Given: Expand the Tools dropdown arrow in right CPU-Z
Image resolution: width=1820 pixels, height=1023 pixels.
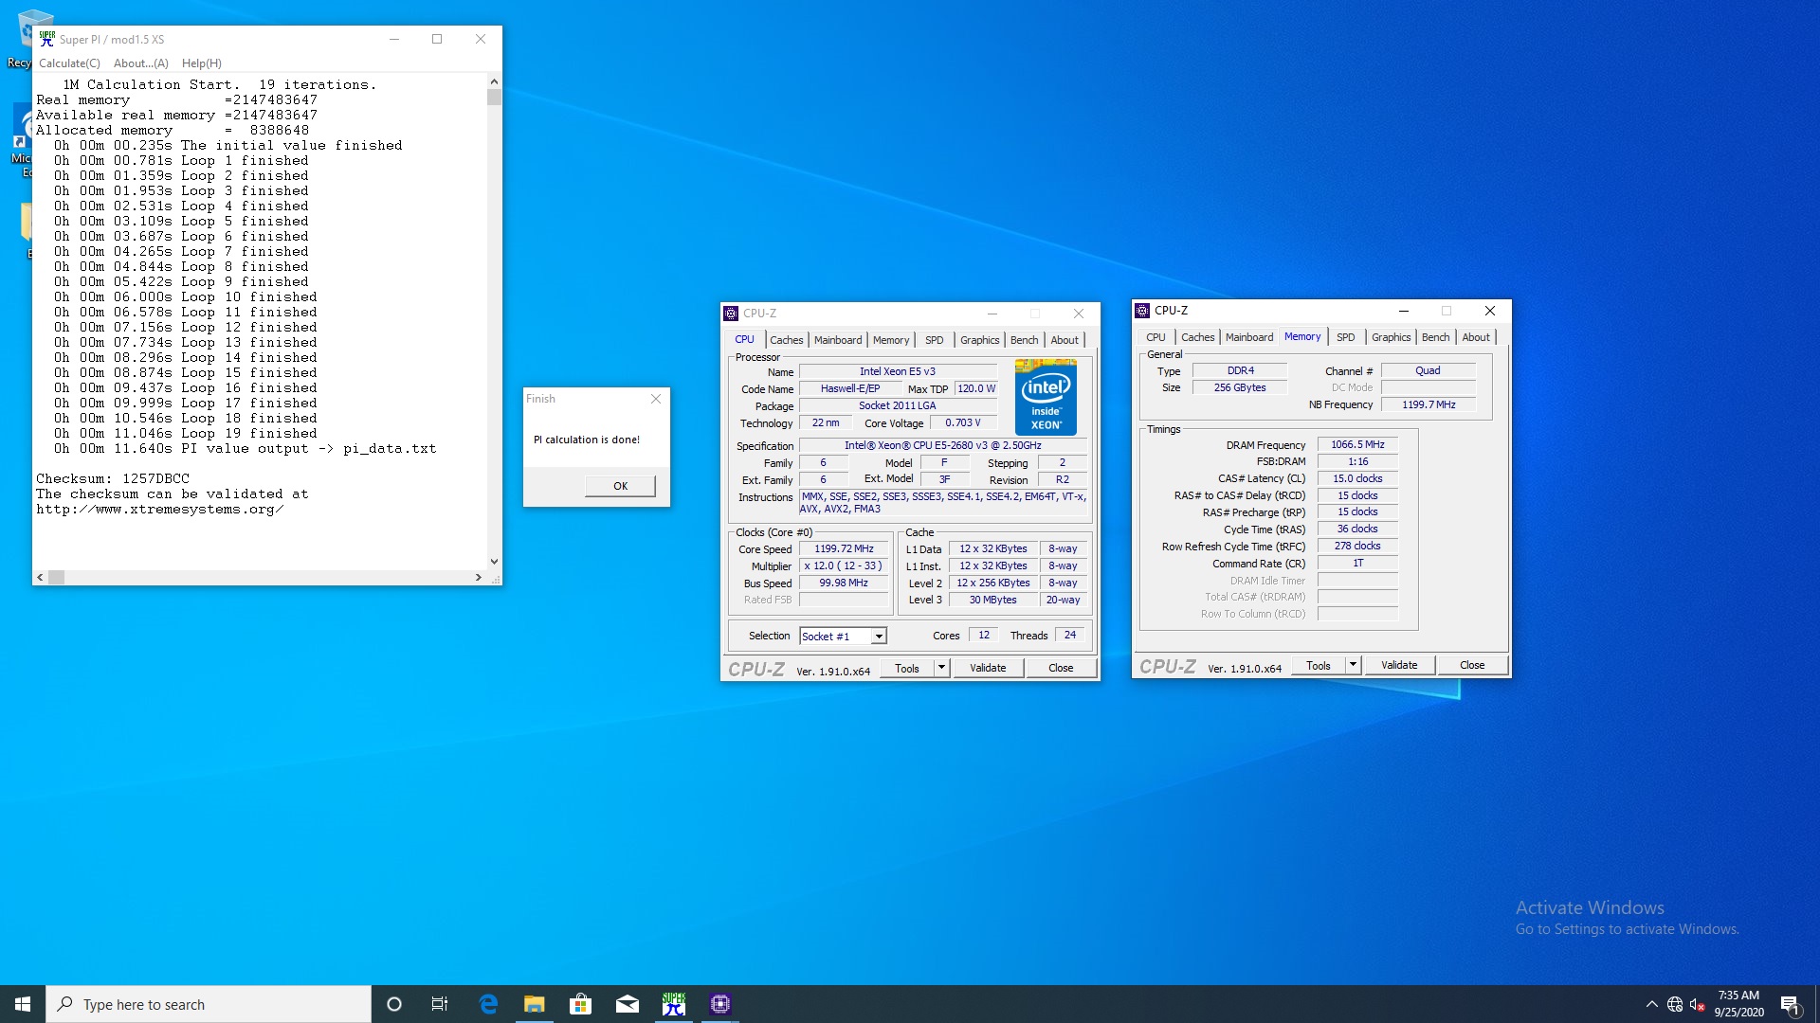Looking at the screenshot, I should [x=1354, y=665].
